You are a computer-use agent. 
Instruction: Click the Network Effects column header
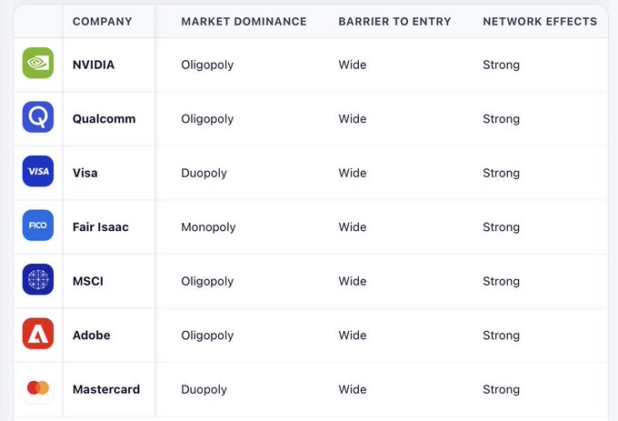coord(540,21)
